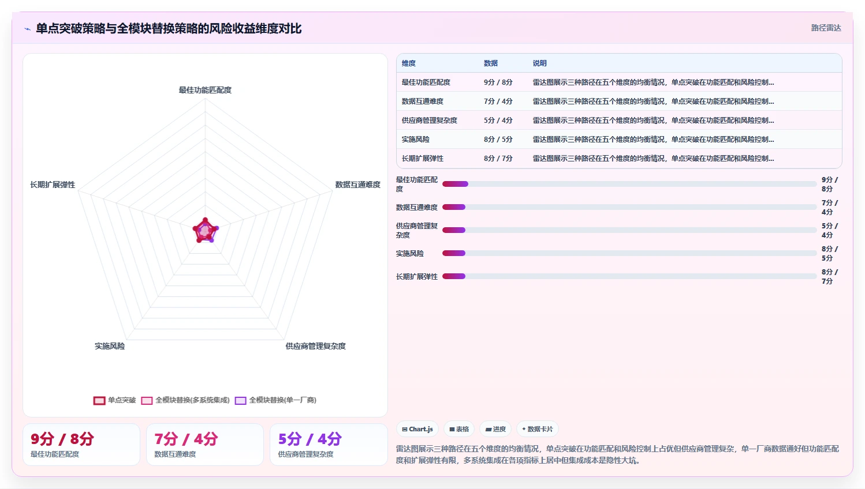Click the 实施风险 progress bar
This screenshot has width=865, height=489.
tap(629, 253)
